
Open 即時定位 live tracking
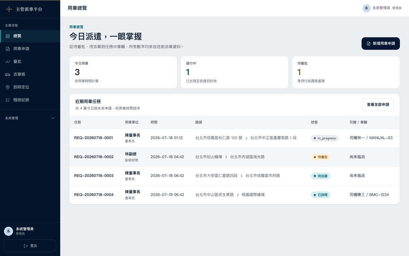tap(30, 87)
